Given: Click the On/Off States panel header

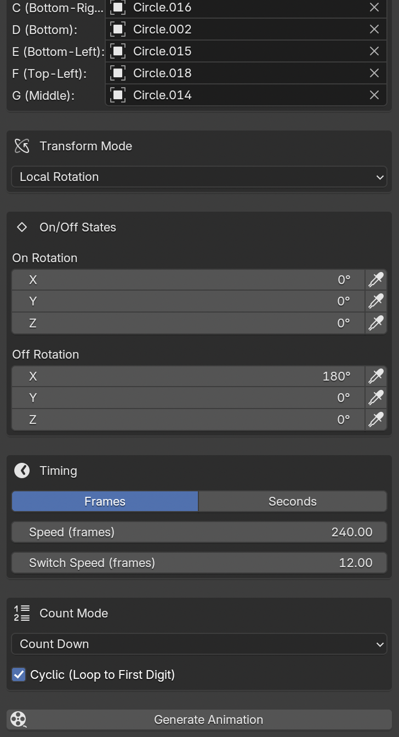Looking at the screenshot, I should [77, 227].
